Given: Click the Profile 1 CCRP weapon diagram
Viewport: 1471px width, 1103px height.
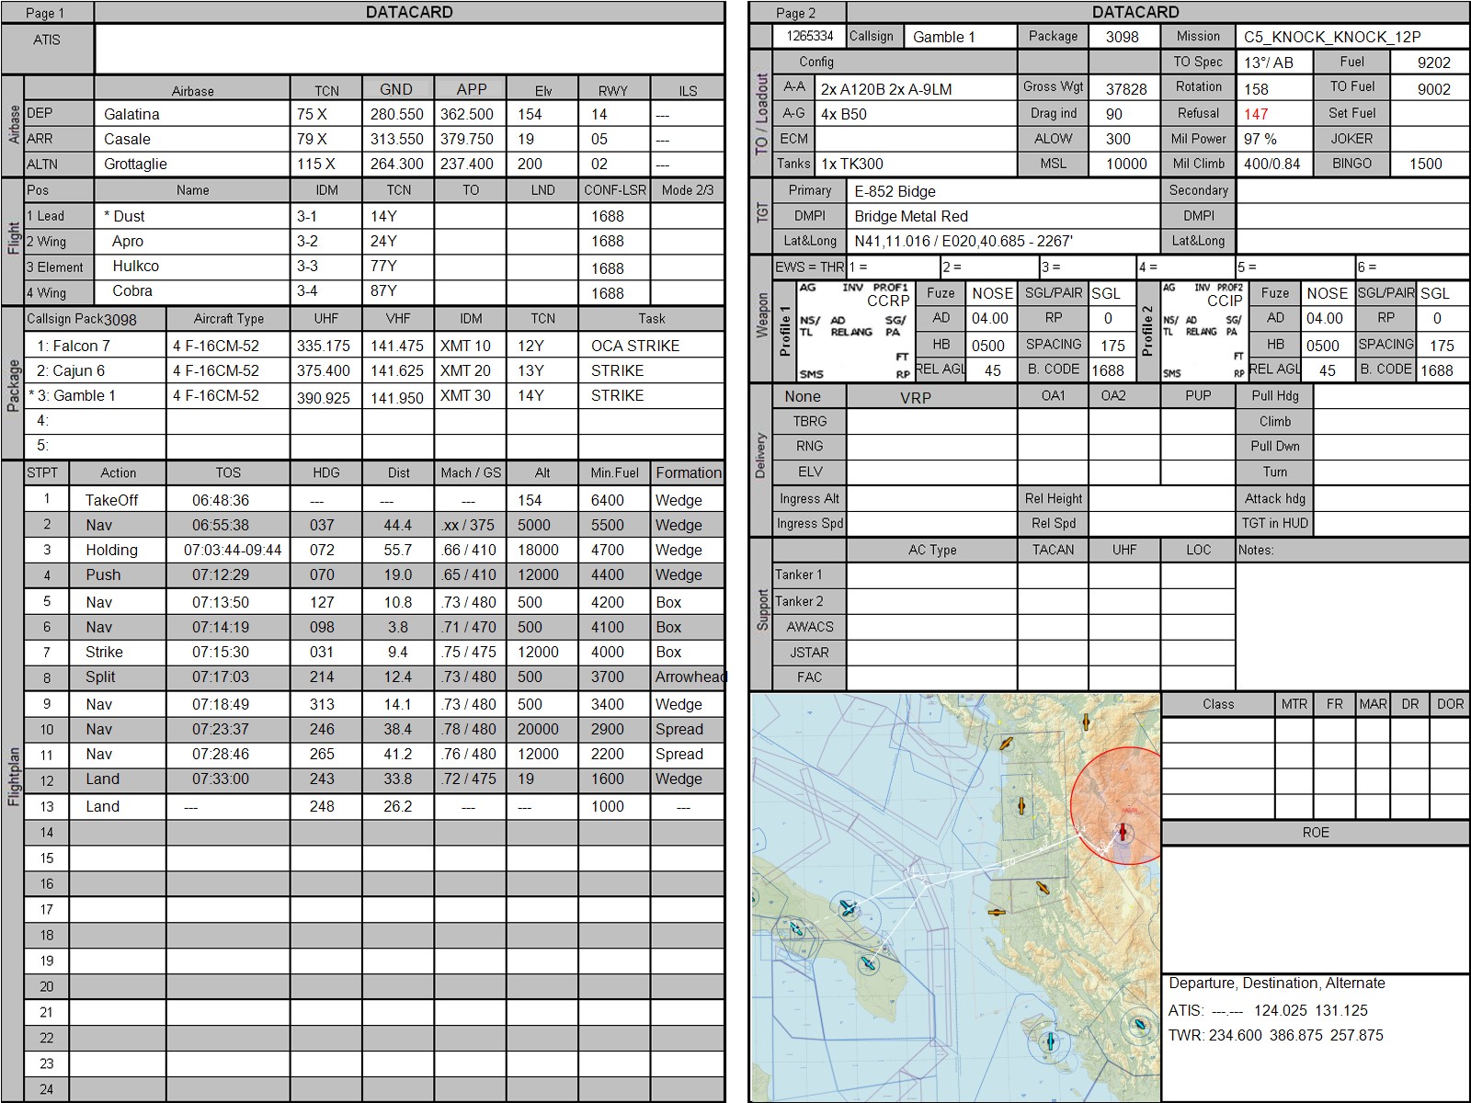Looking at the screenshot, I should pos(855,332).
